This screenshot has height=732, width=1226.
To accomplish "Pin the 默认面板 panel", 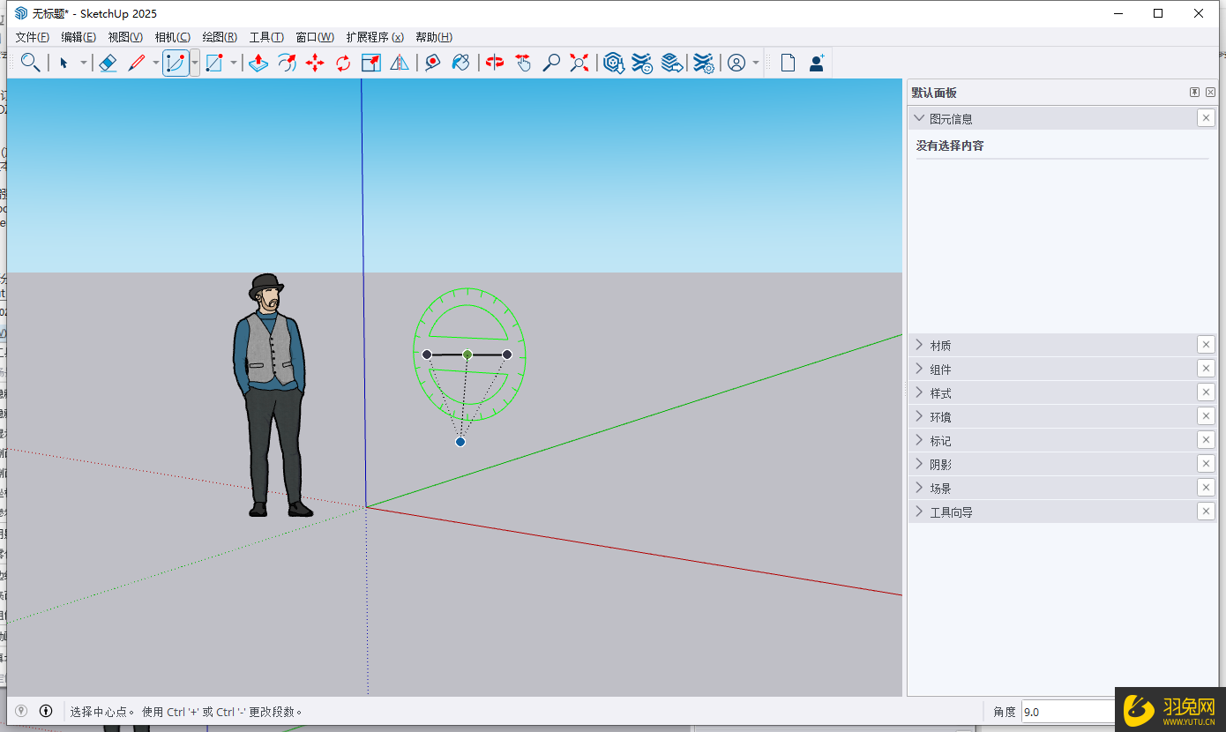I will tap(1192, 92).
